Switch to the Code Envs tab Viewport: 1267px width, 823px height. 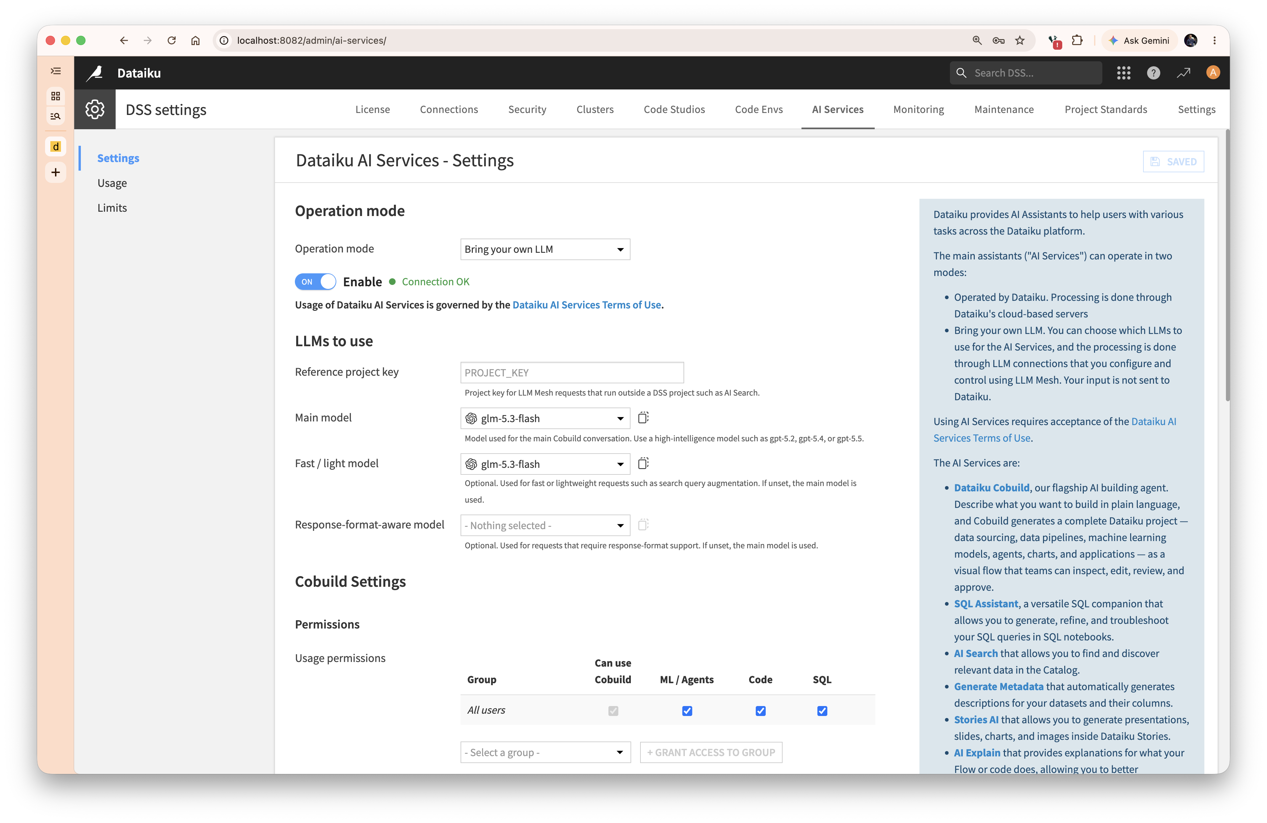(759, 109)
